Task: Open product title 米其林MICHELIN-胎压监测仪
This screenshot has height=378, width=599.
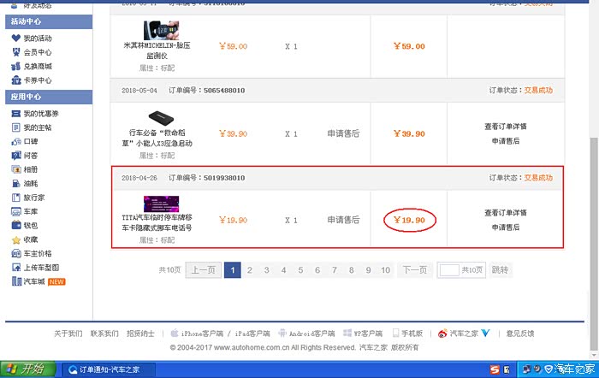Action: [x=157, y=50]
